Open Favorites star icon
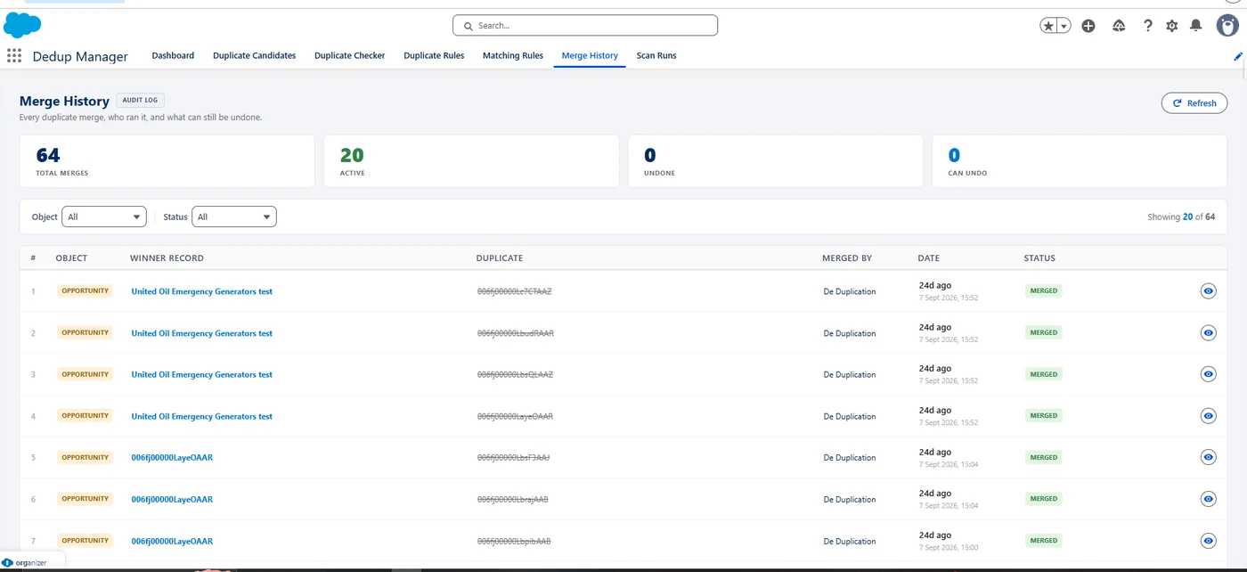Screen dimensions: 1247x572 click(1049, 26)
